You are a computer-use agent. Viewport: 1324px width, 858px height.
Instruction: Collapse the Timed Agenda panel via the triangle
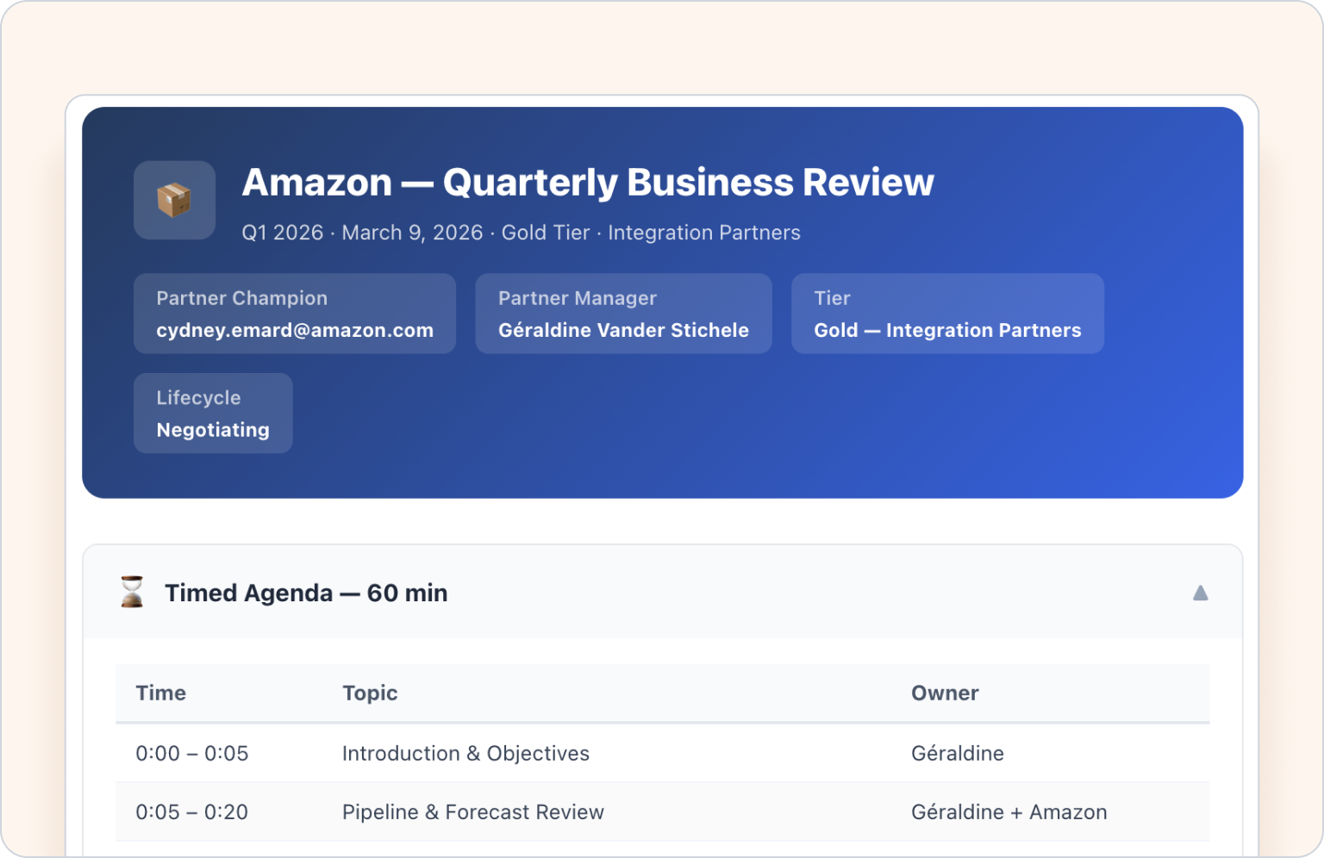1201,592
